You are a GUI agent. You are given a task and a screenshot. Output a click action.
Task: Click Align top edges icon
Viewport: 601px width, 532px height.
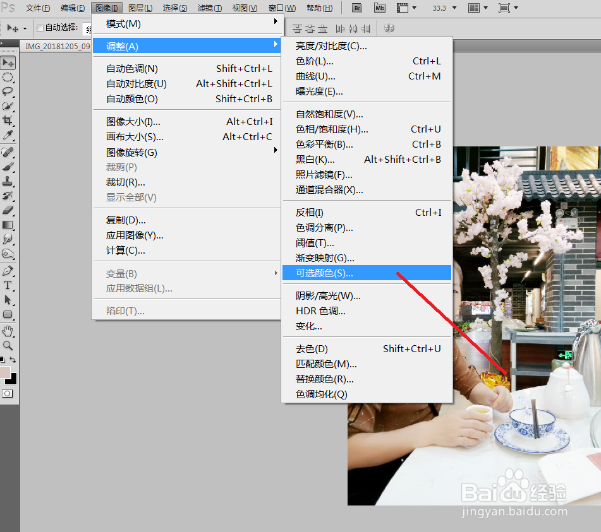point(298,28)
